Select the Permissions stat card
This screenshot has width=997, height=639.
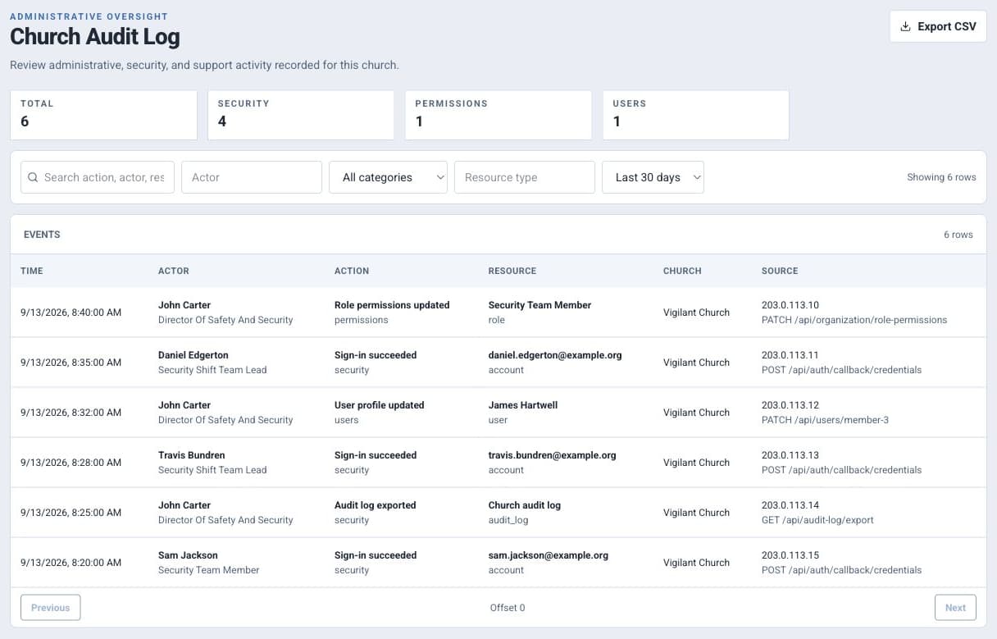(498, 115)
